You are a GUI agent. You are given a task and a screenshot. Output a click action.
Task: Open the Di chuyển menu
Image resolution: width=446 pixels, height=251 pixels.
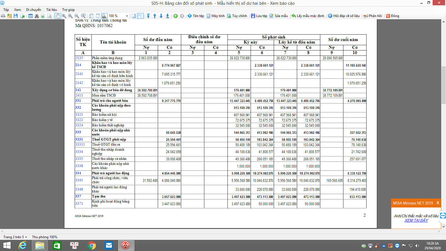coord(33,9)
